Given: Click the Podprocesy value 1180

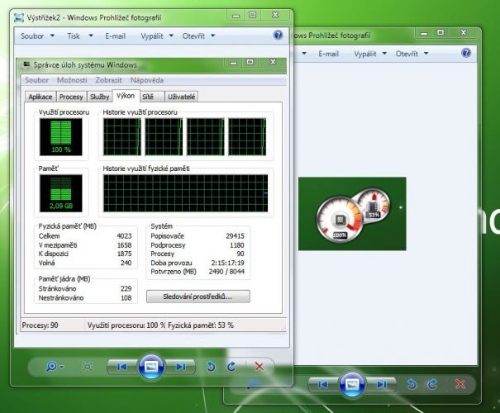Looking at the screenshot, I should (237, 245).
